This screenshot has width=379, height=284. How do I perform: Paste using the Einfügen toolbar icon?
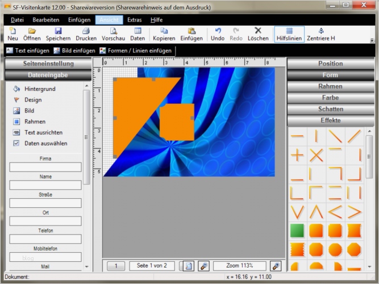coord(191,34)
